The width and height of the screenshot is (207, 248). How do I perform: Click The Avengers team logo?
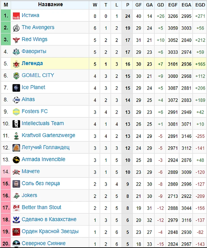[x=16, y=28]
